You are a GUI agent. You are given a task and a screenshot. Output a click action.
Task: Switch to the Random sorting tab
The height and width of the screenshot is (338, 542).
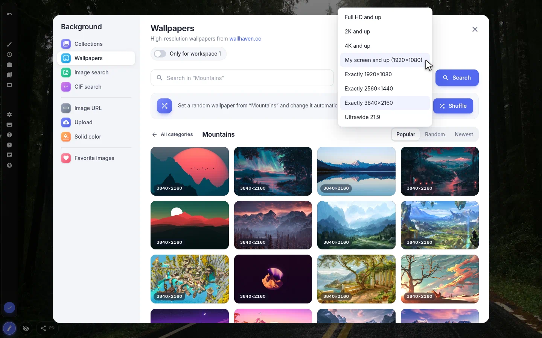coord(435,134)
